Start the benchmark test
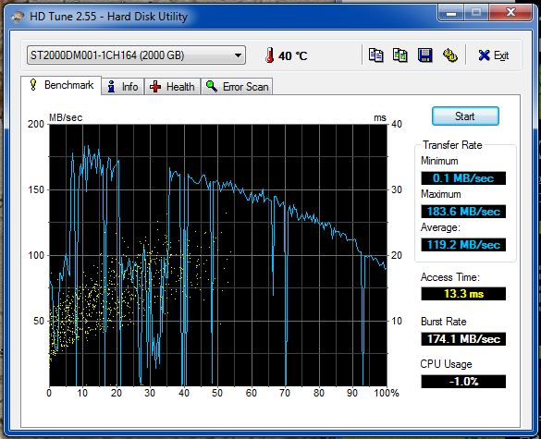541x439 pixels. click(465, 116)
